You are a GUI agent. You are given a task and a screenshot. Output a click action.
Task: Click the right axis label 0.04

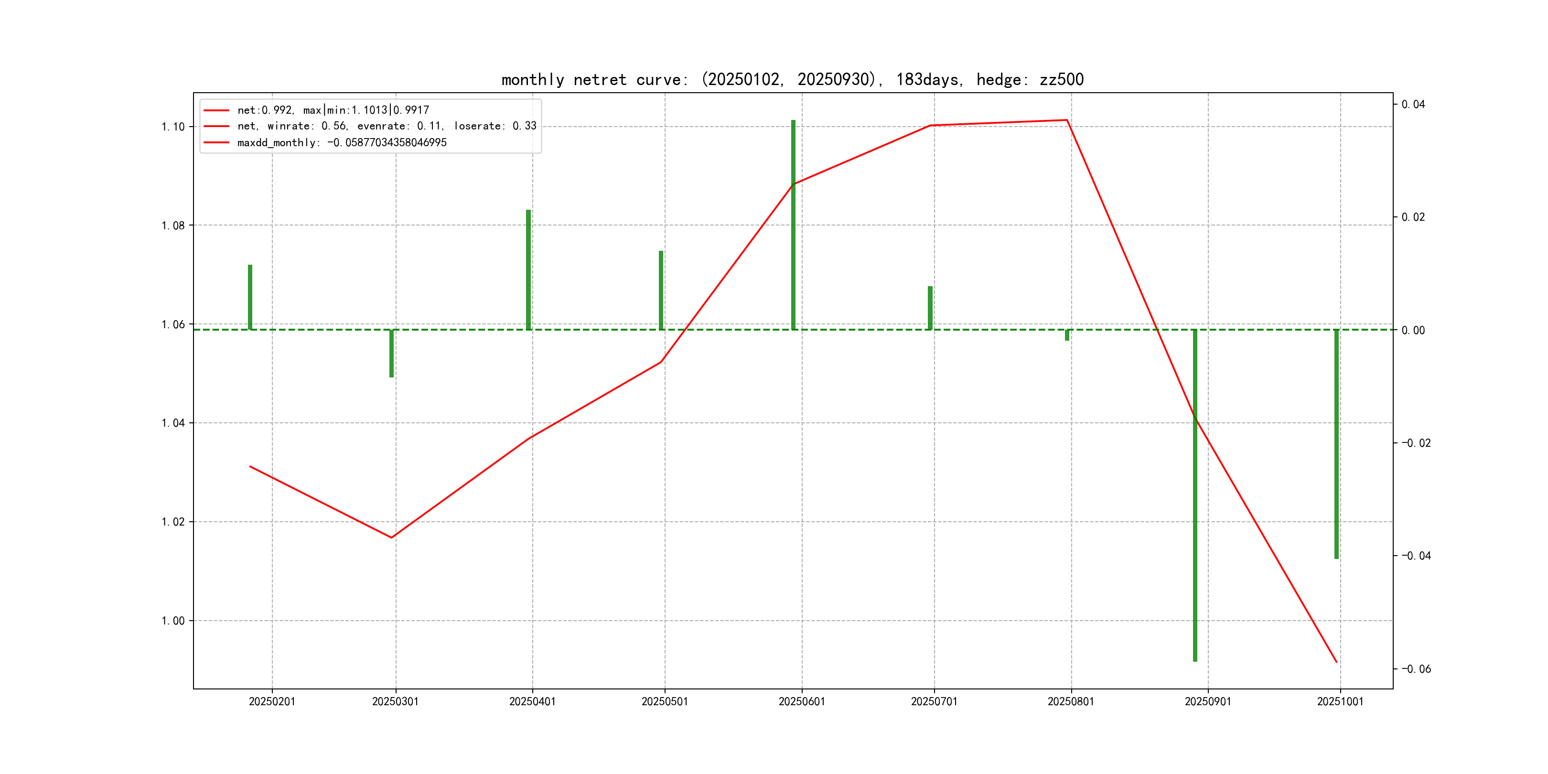click(1413, 105)
